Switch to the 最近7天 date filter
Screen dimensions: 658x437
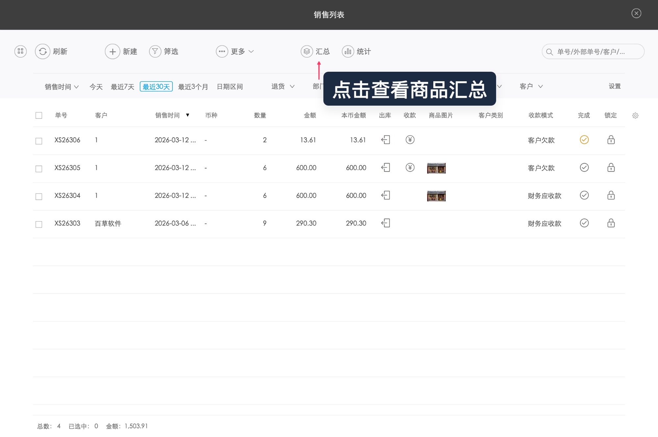pyautogui.click(x=122, y=86)
